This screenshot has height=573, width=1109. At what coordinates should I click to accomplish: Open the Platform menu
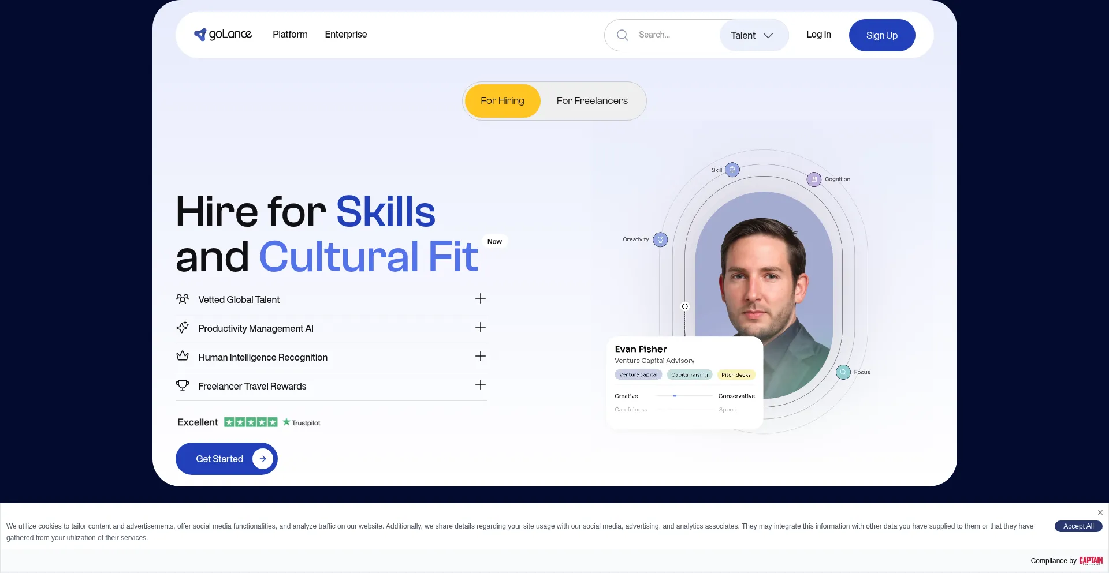tap(290, 35)
